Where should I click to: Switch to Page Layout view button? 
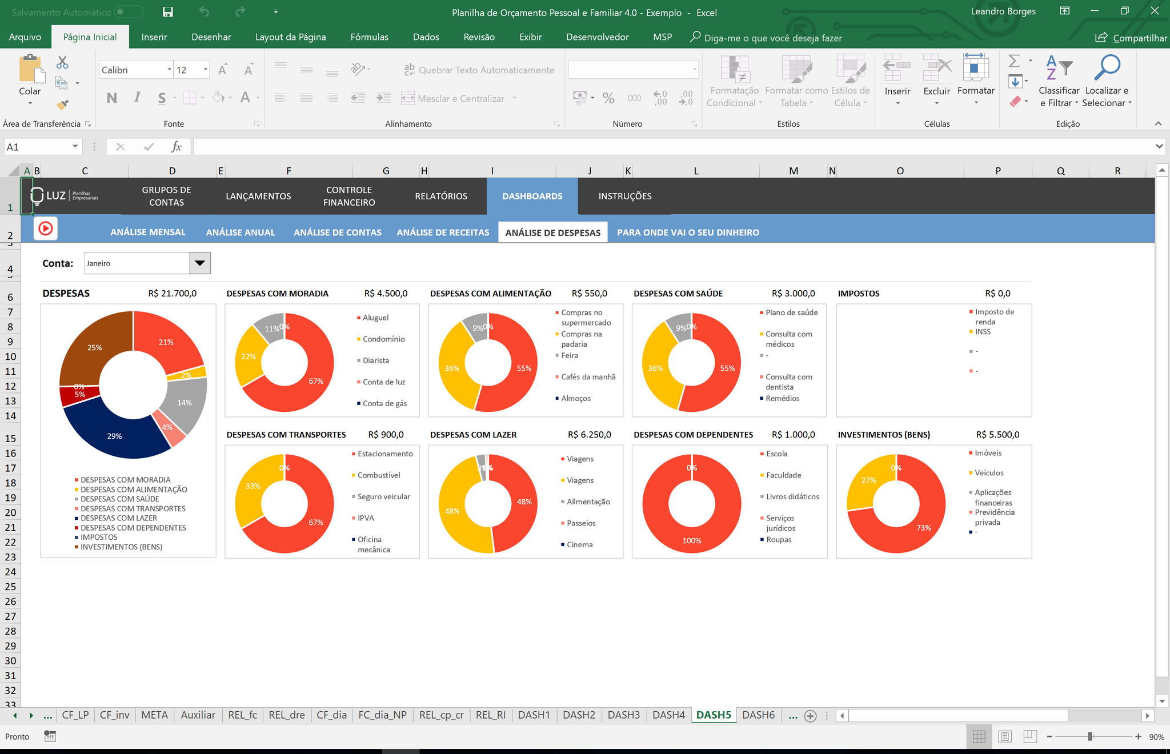pyautogui.click(x=1005, y=736)
